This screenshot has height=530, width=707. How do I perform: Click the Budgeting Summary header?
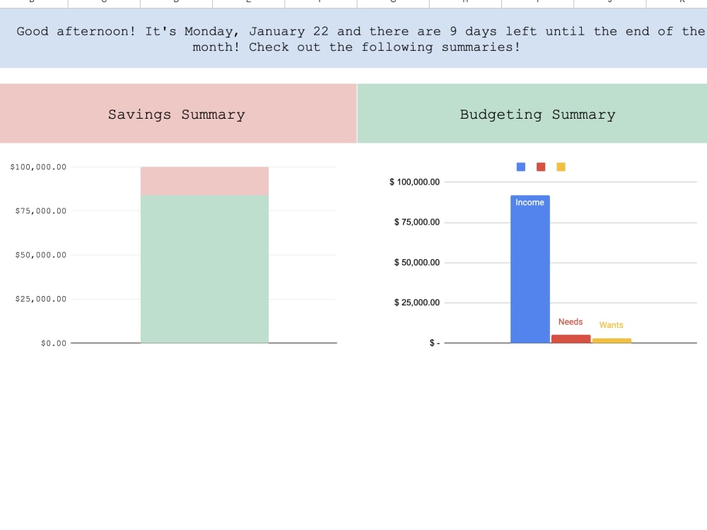tap(537, 114)
